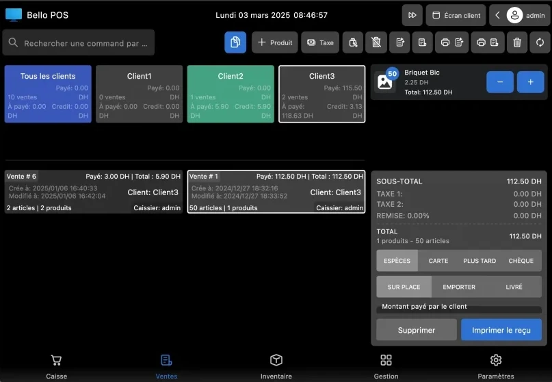This screenshot has height=382, width=552.
Task: Click the date Lundi 03 mars 2025
Action: [x=253, y=15]
